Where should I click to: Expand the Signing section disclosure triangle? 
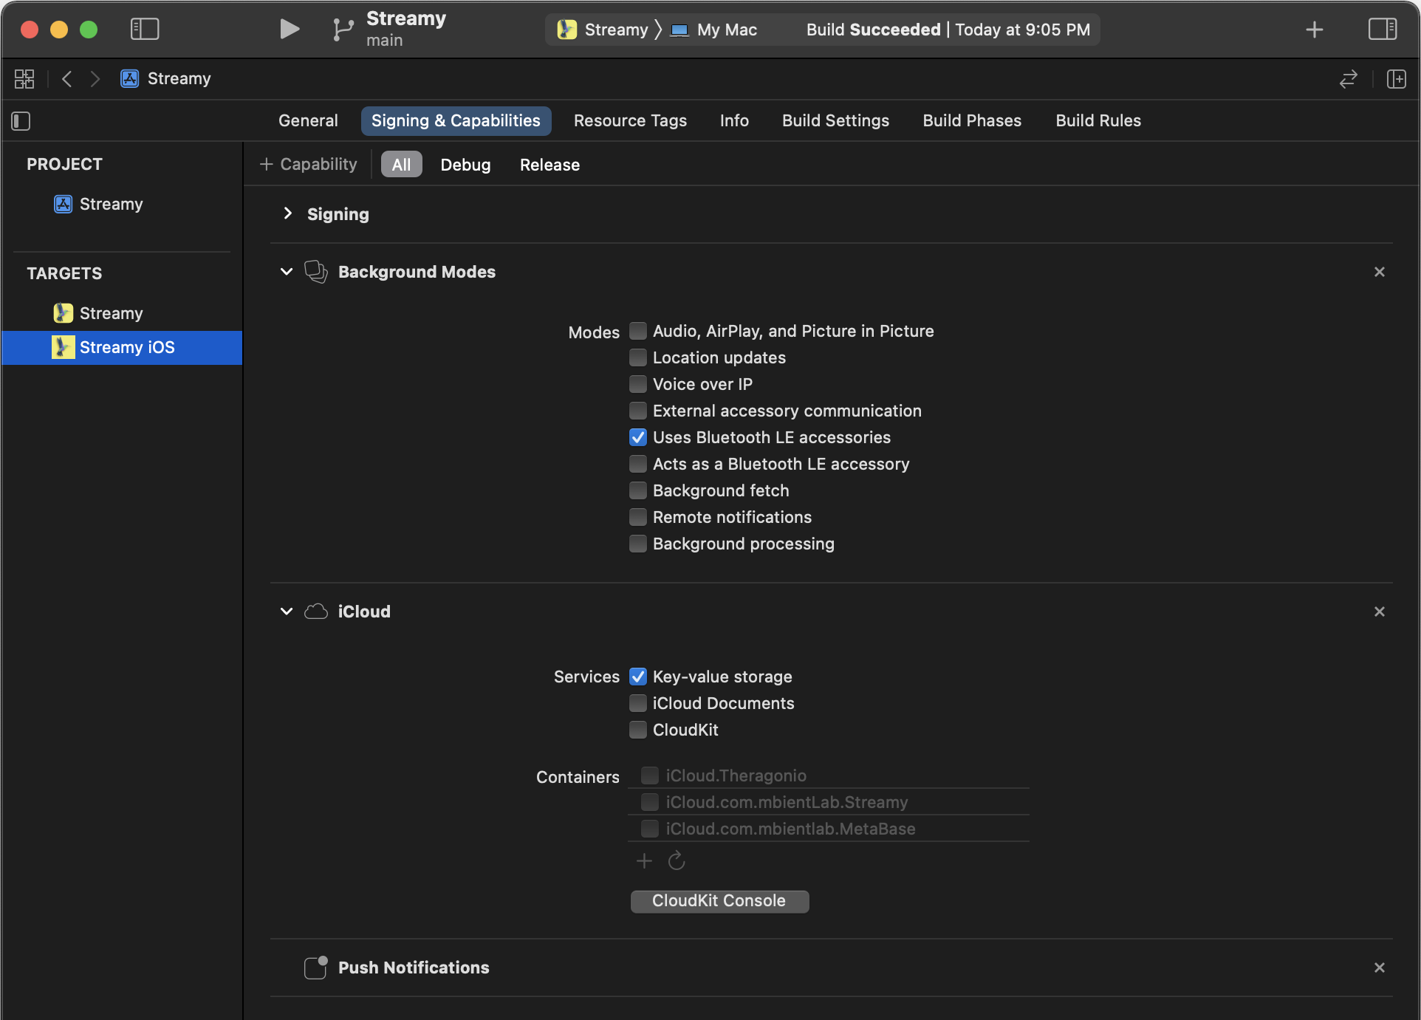287,213
